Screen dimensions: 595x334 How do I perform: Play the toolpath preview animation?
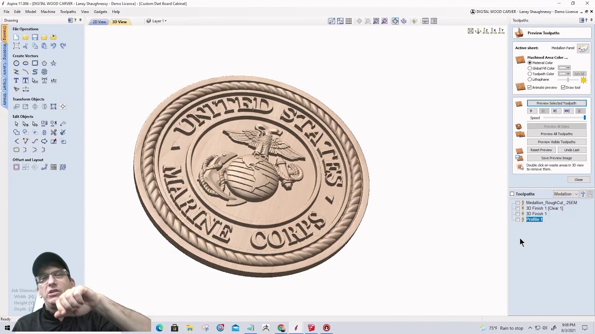[531, 111]
